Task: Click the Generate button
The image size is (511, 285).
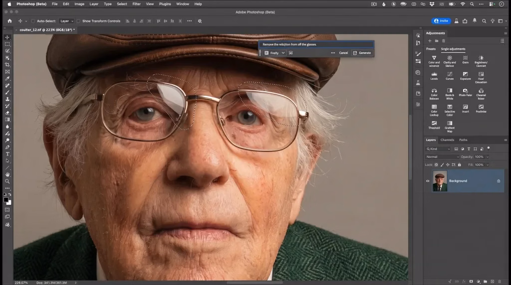Action: click(x=362, y=53)
